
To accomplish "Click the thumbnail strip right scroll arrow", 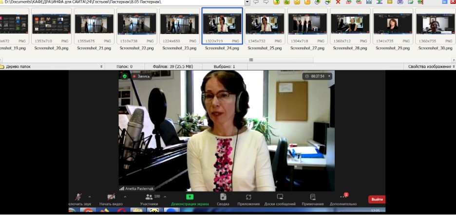I will click(454, 60).
